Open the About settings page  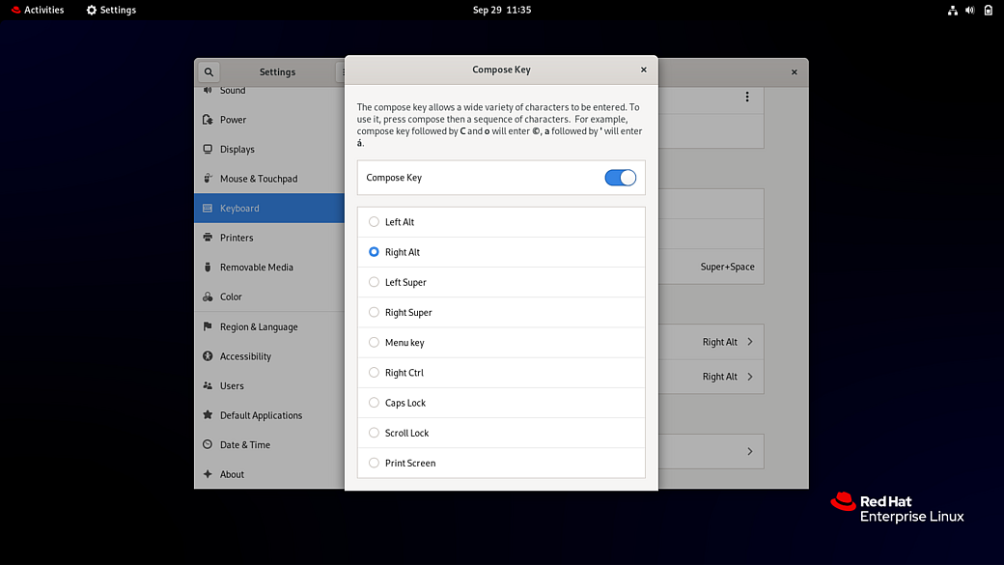(x=235, y=474)
